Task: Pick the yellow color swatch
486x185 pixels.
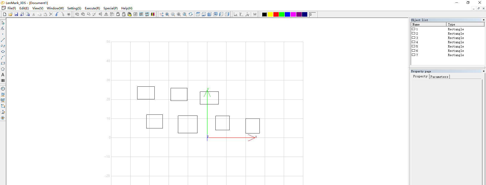Action: pos(270,14)
